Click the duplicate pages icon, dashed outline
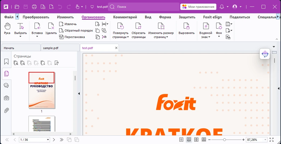 pos(98,30)
